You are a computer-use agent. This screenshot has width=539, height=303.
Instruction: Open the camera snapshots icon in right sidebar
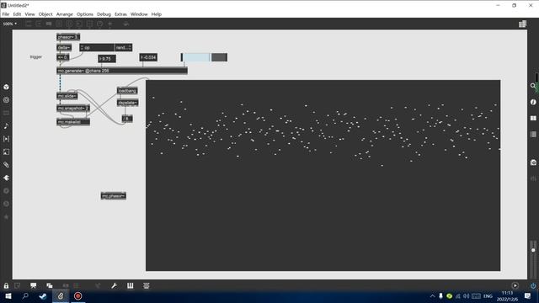[x=533, y=162]
